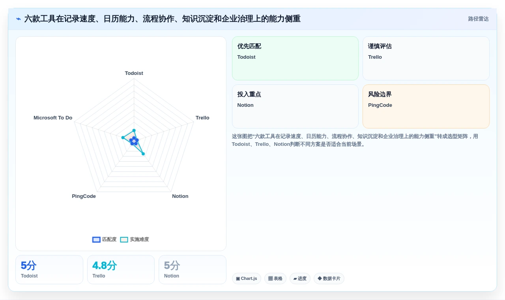
Task: Click the 5分 Notion score card
Action: click(193, 270)
